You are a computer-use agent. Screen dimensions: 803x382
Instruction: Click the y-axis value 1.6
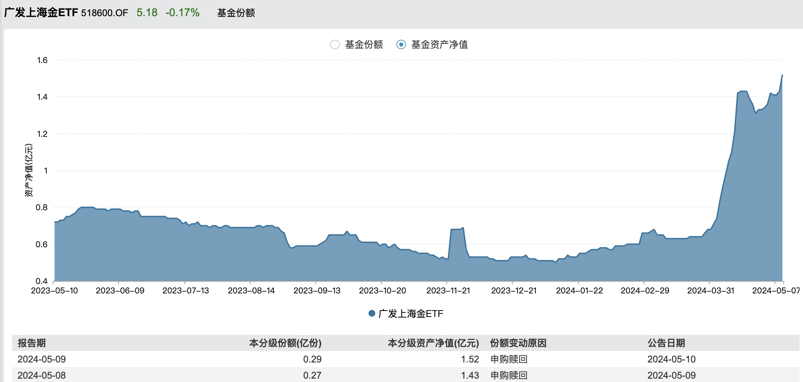[x=42, y=60]
